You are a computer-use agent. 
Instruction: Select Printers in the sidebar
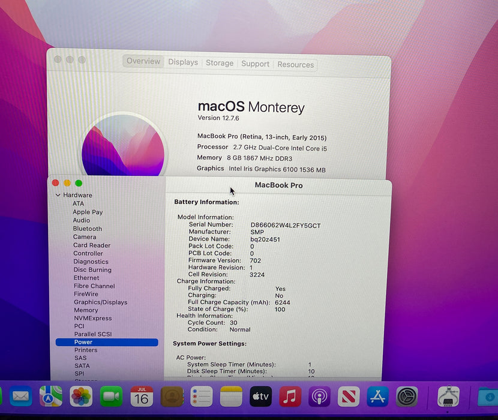tap(86, 350)
